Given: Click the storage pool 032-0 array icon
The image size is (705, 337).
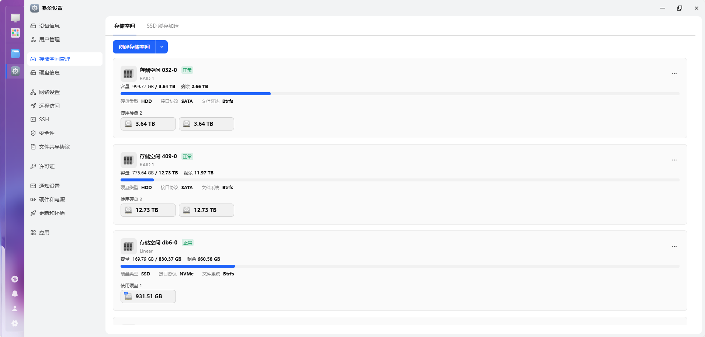Looking at the screenshot, I should (x=128, y=74).
